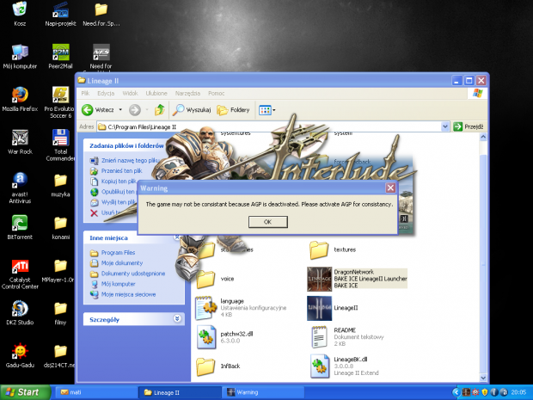Select Pro Evolution Soccer 6 shortcut

60,102
